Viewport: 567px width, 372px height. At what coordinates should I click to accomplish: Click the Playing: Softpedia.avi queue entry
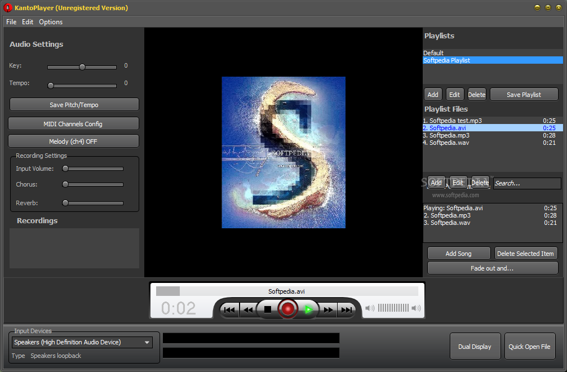click(x=493, y=208)
